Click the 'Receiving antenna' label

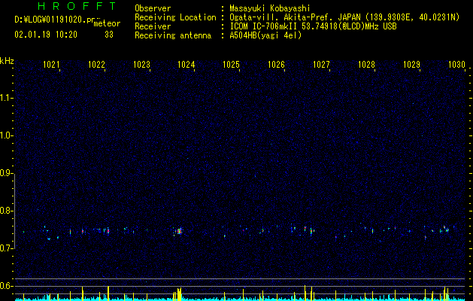173,35
